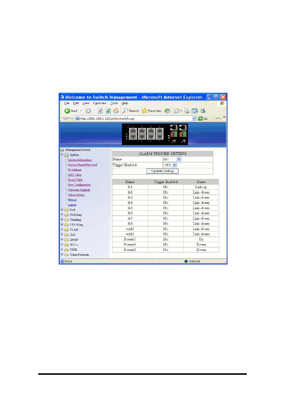Select the fe8 cell in table
The width and height of the screenshot is (285, 405).
[x=130, y=224]
